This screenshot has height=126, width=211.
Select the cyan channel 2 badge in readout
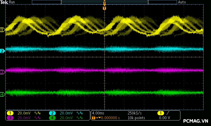pyautogui.click(x=52, y=113)
